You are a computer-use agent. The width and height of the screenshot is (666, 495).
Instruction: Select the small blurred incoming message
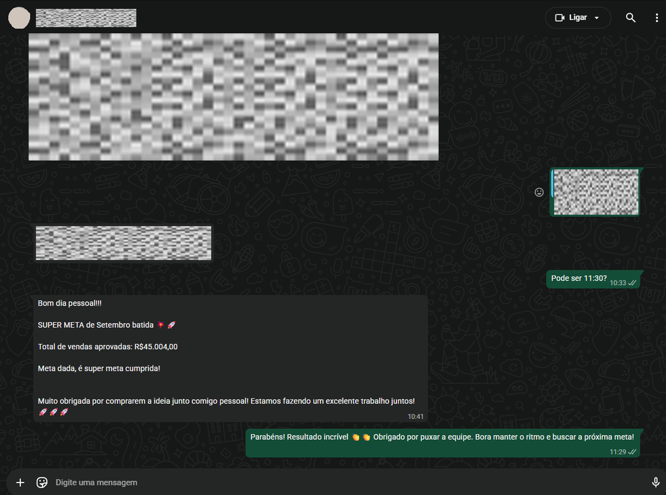123,243
